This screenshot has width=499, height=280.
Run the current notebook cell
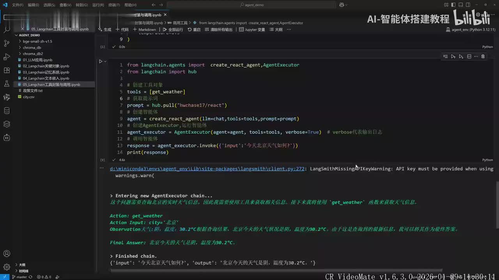101,61
